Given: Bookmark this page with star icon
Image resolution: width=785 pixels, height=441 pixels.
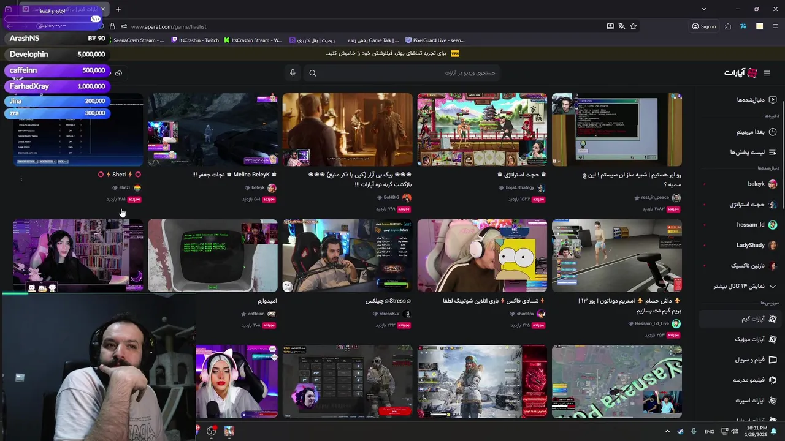Looking at the screenshot, I should pyautogui.click(x=634, y=26).
